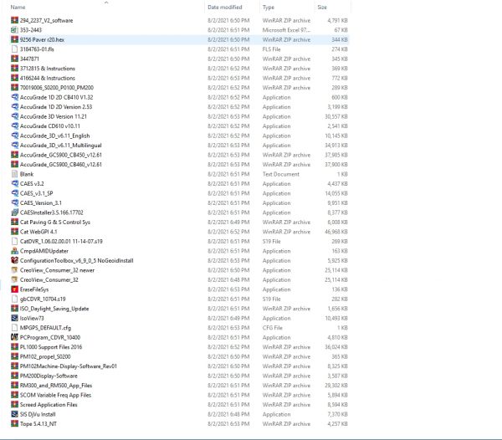Click the Microsoft Excel 97 type cell
The width and height of the screenshot is (502, 440).
point(286,30)
